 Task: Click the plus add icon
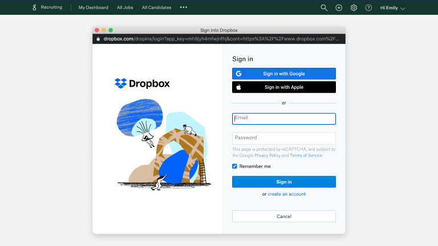tap(339, 8)
